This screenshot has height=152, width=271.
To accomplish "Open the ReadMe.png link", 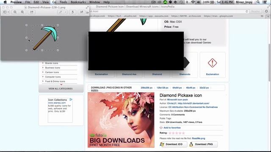I will pyautogui.click(x=199, y=138).
